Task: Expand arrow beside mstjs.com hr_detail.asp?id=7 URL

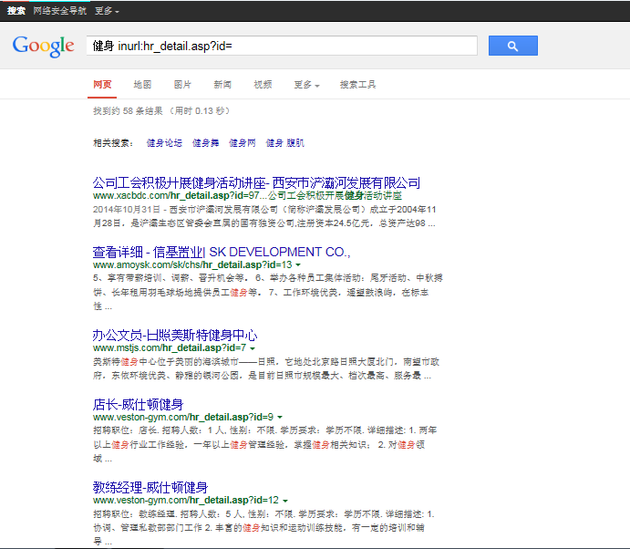Action: (x=253, y=348)
